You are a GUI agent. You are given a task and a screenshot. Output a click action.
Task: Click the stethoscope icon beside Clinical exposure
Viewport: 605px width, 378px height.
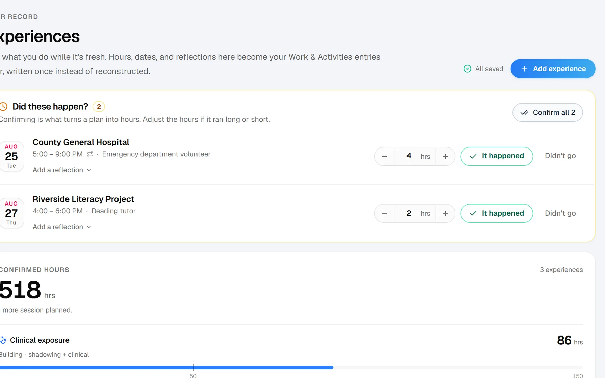click(x=3, y=340)
